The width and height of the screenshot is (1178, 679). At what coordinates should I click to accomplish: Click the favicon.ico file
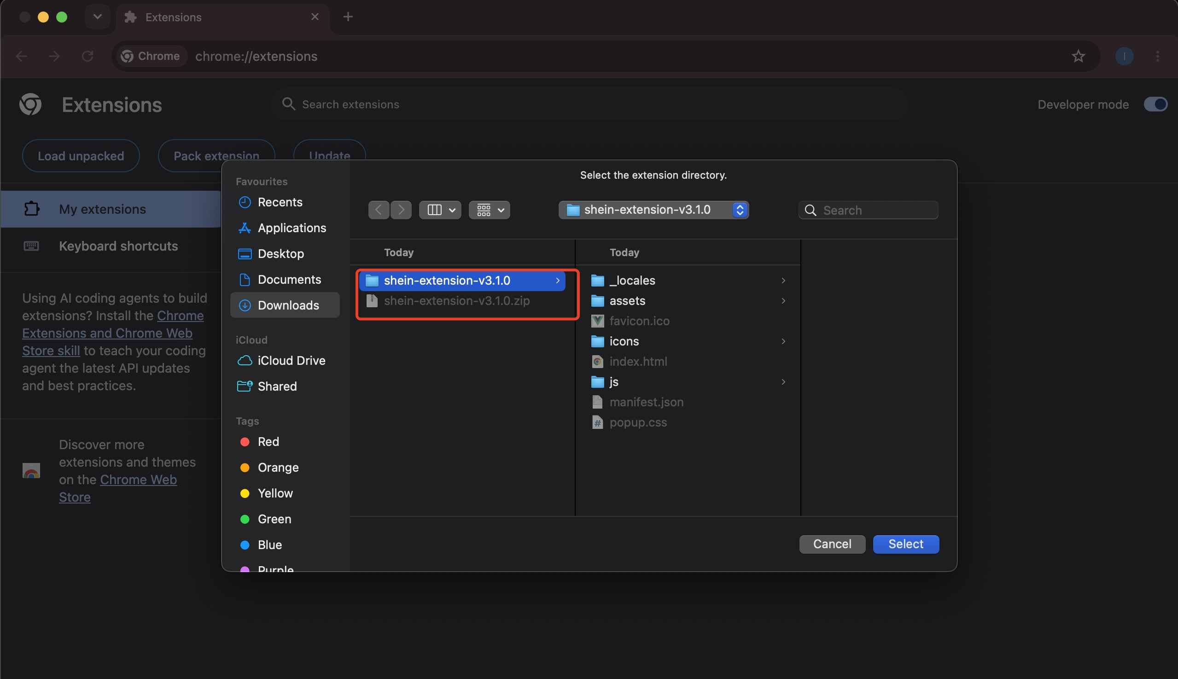click(689, 321)
